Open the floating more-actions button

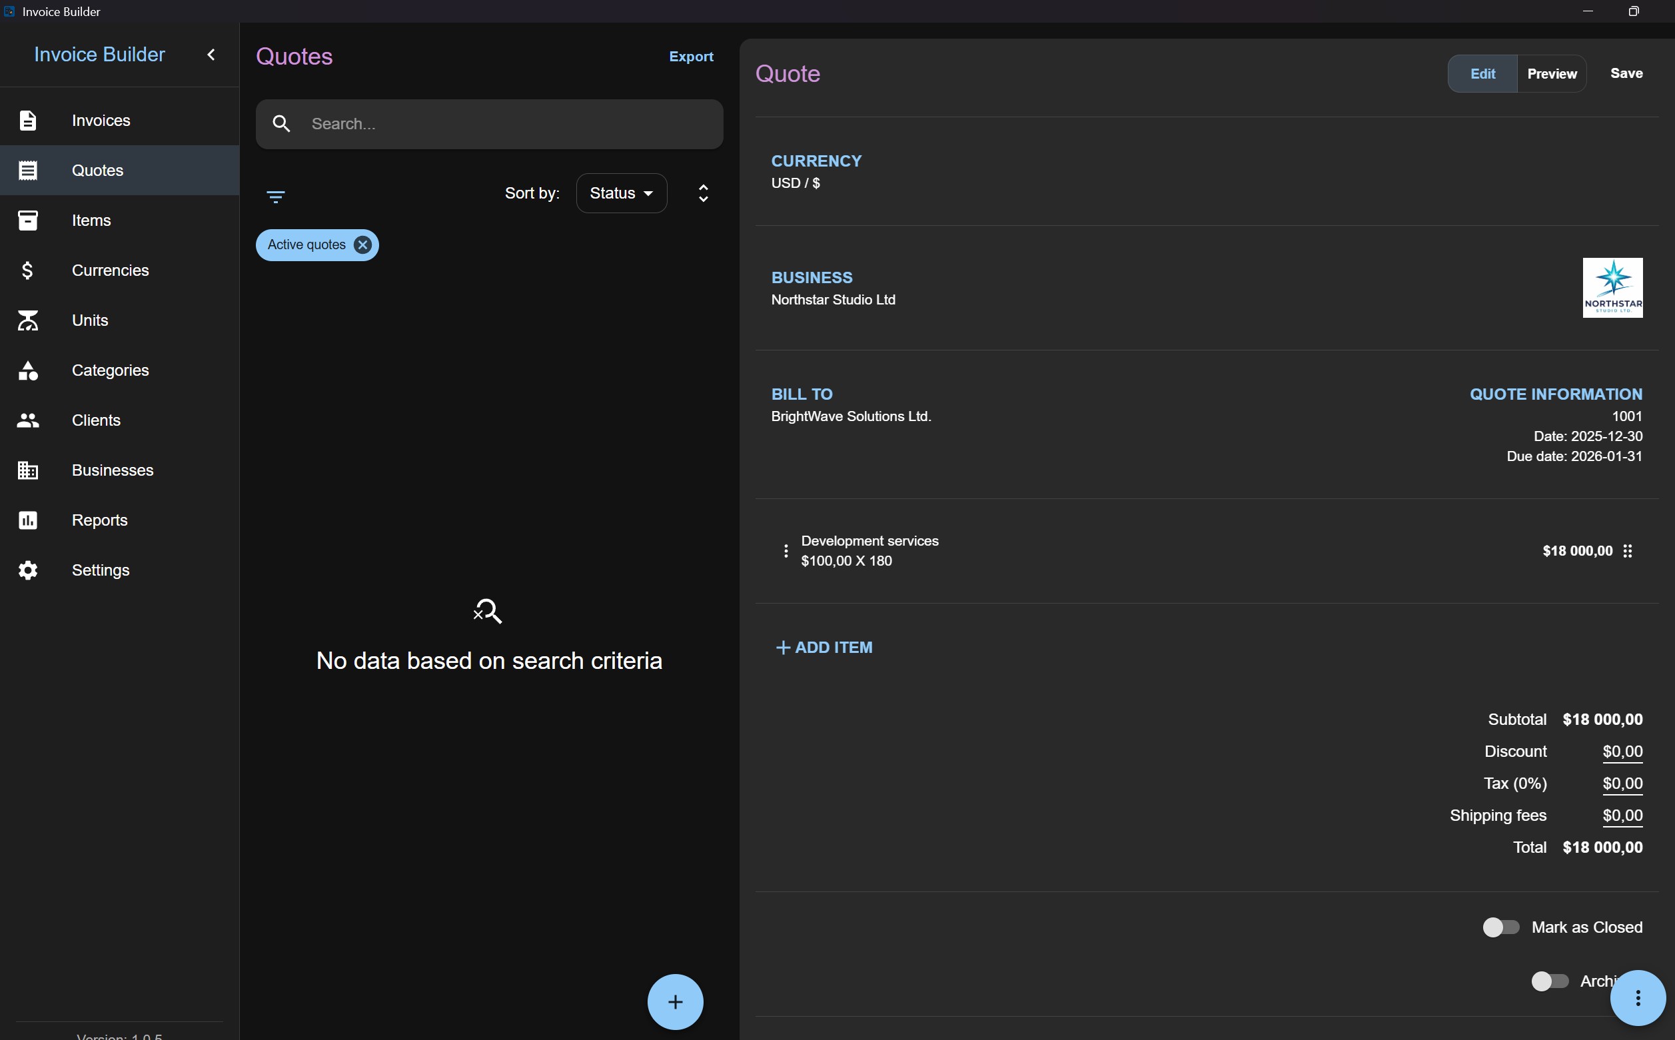[x=1638, y=997]
